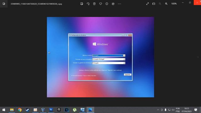The image size is (201, 113).
Task: Close the Photos app window
Action: [197, 3]
